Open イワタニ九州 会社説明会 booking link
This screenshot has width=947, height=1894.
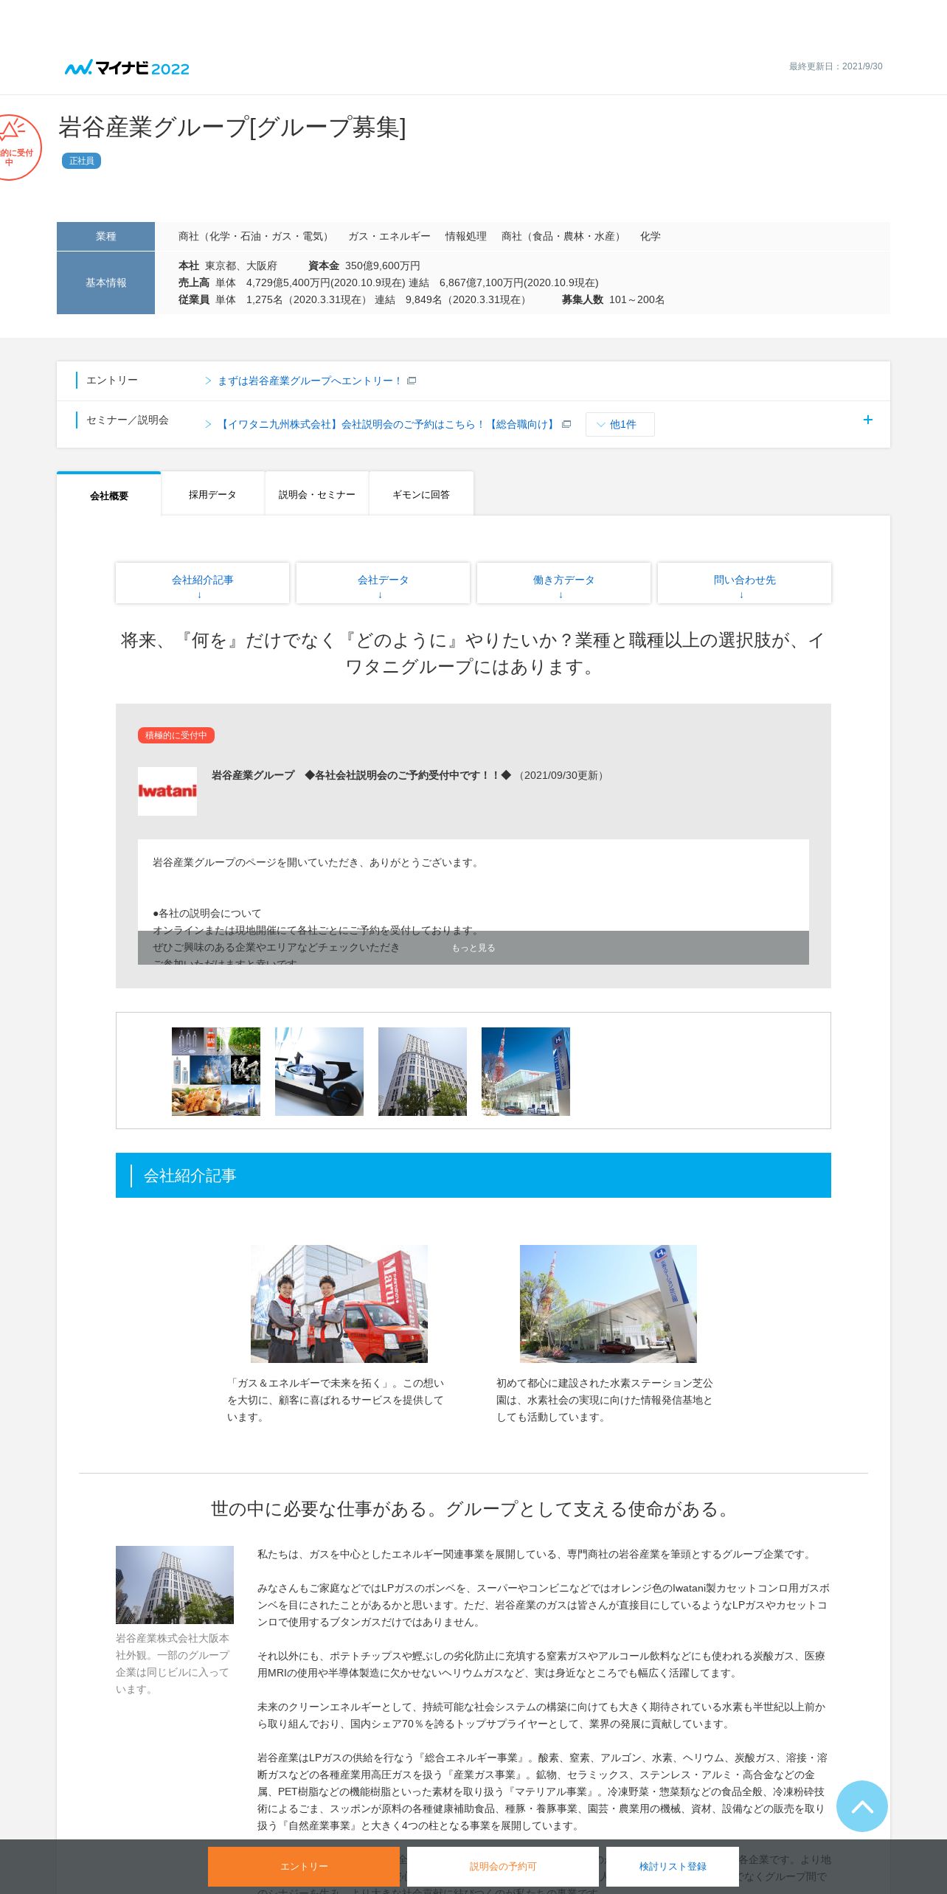click(x=387, y=425)
